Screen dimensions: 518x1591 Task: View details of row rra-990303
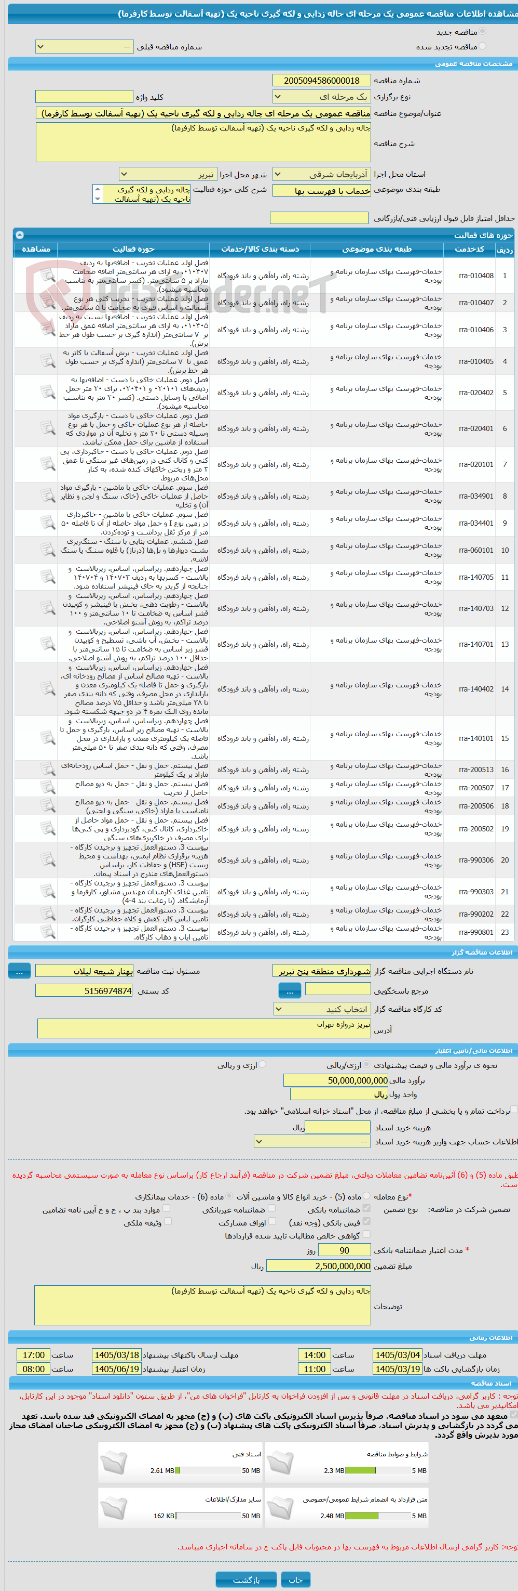point(47,891)
